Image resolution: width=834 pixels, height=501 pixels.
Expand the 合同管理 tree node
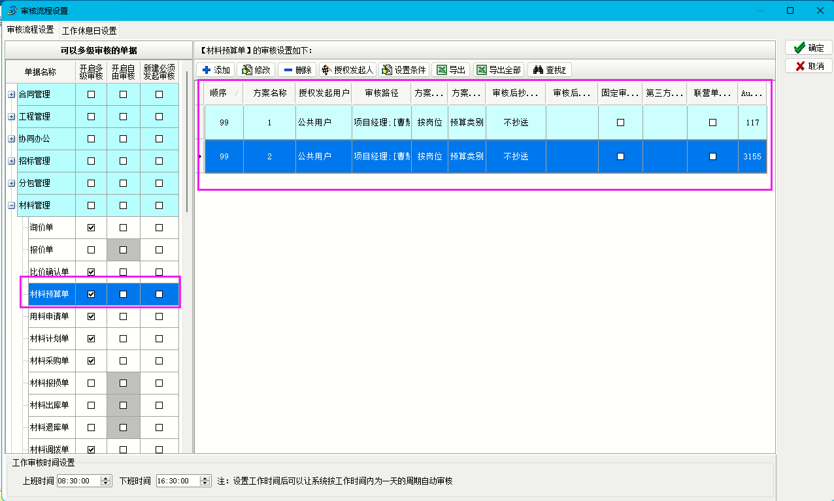point(12,94)
